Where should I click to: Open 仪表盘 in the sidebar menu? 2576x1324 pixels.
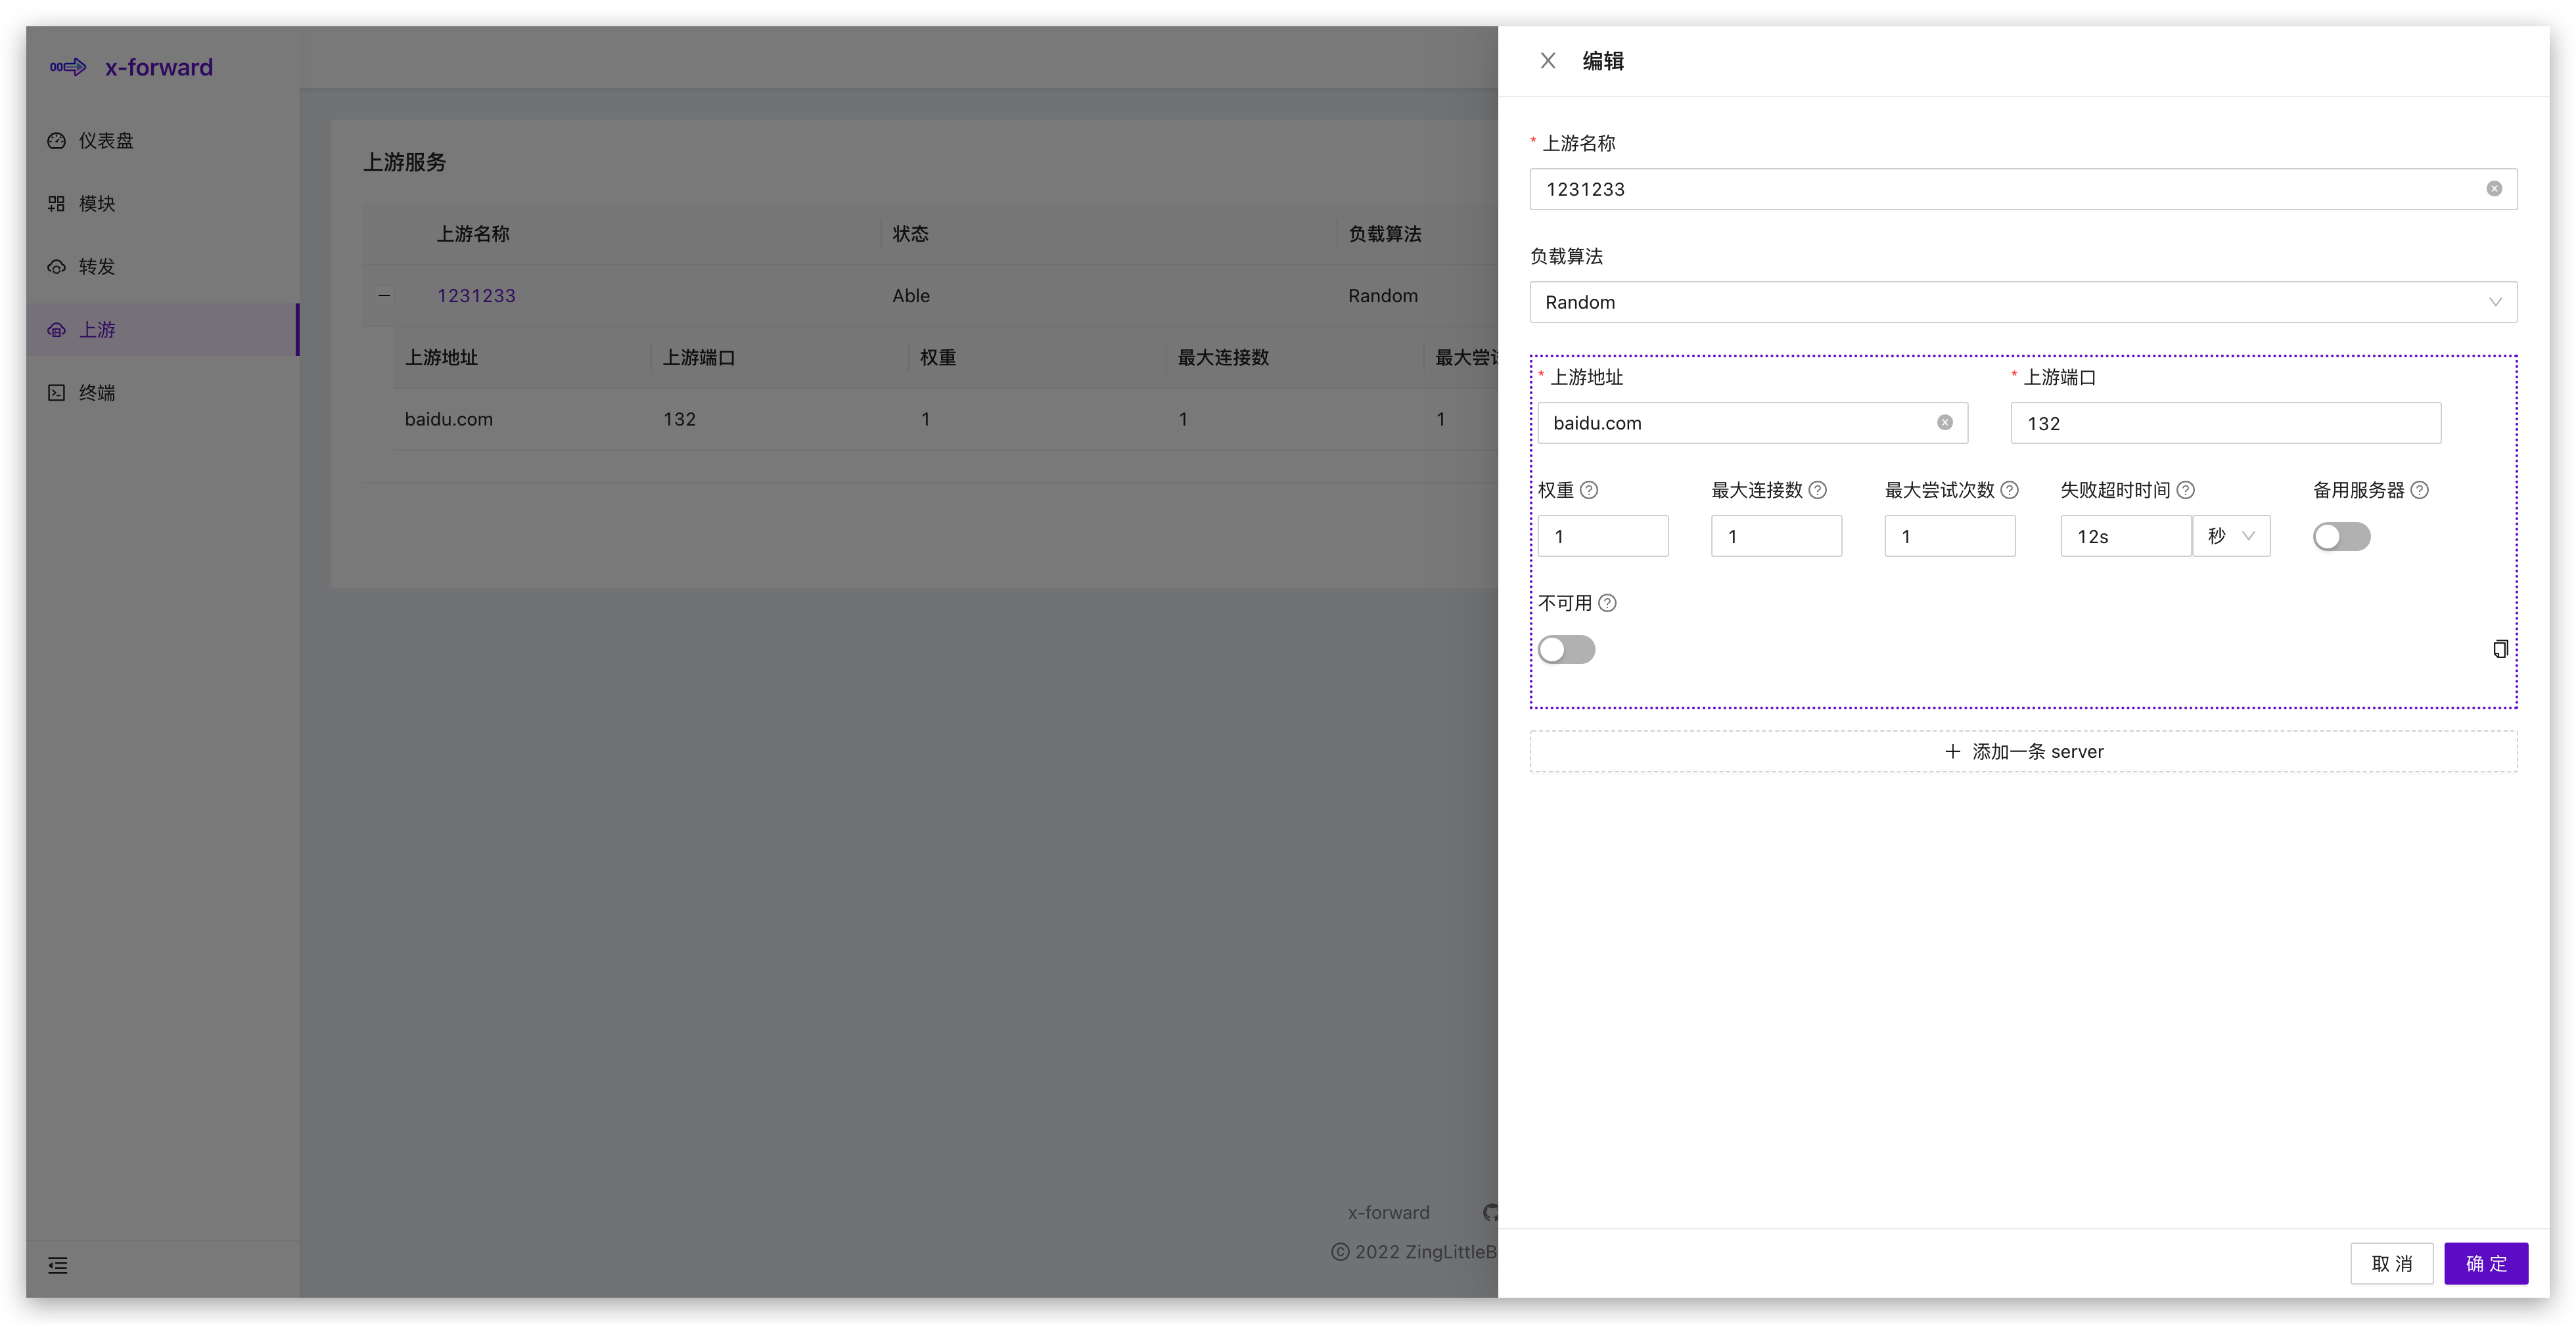tap(162, 141)
